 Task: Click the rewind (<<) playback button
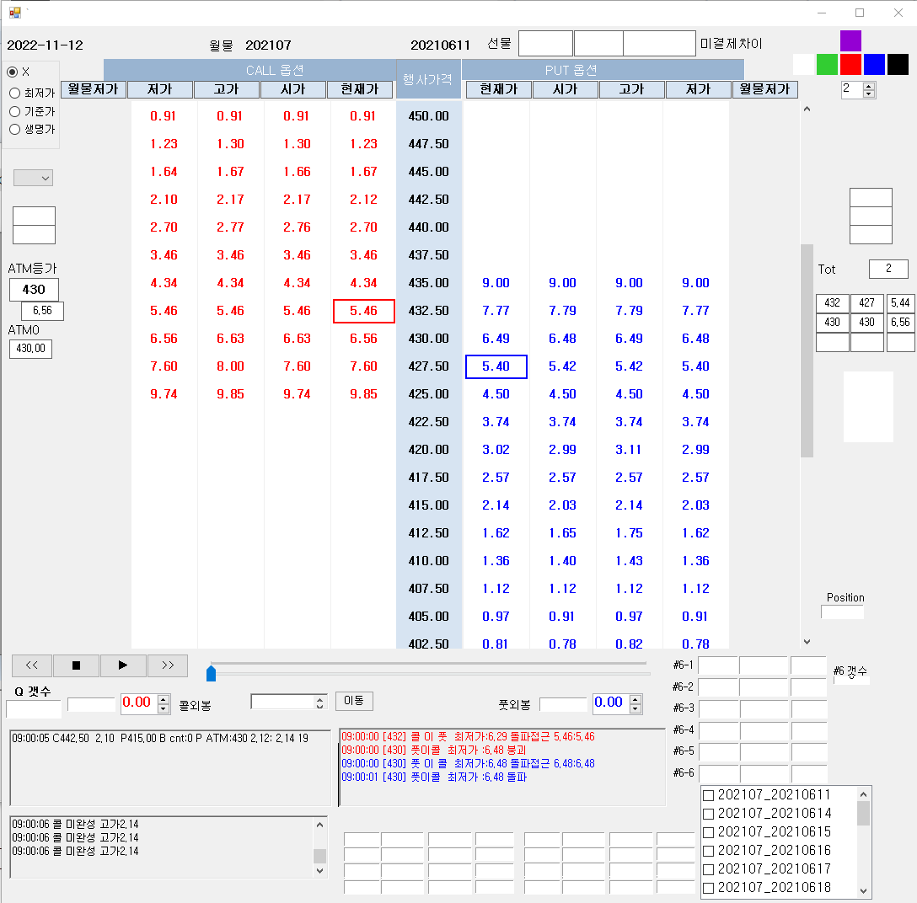click(x=31, y=665)
